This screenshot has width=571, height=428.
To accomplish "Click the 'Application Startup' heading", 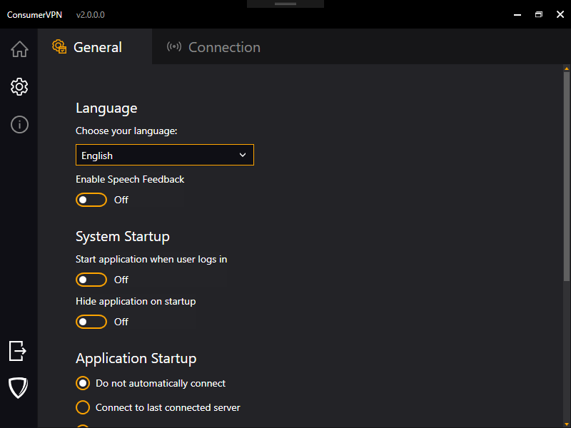I will pyautogui.click(x=136, y=359).
